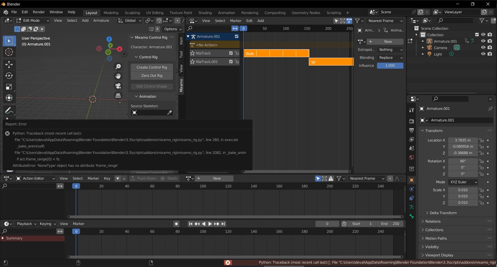Open the Object Data armature properties icon

click(412, 207)
